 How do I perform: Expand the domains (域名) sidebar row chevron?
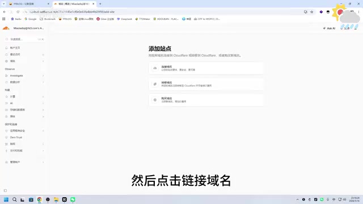click(x=43, y=61)
